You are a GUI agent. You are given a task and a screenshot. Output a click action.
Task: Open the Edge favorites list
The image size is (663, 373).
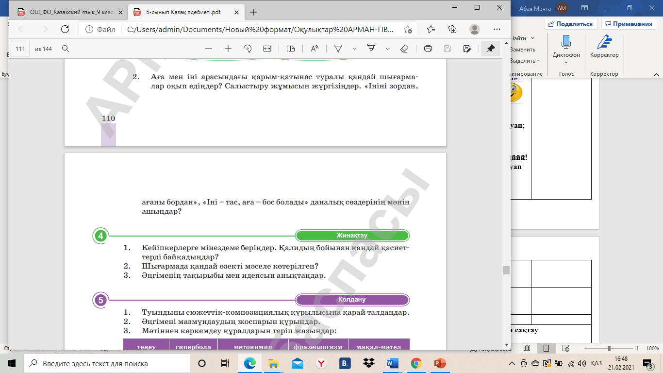point(431,29)
